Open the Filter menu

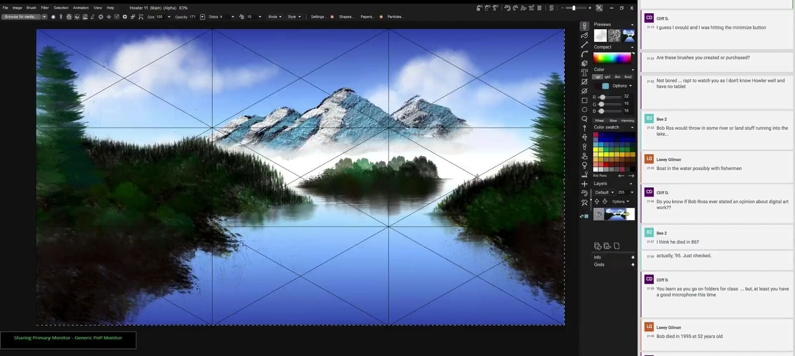(x=45, y=8)
